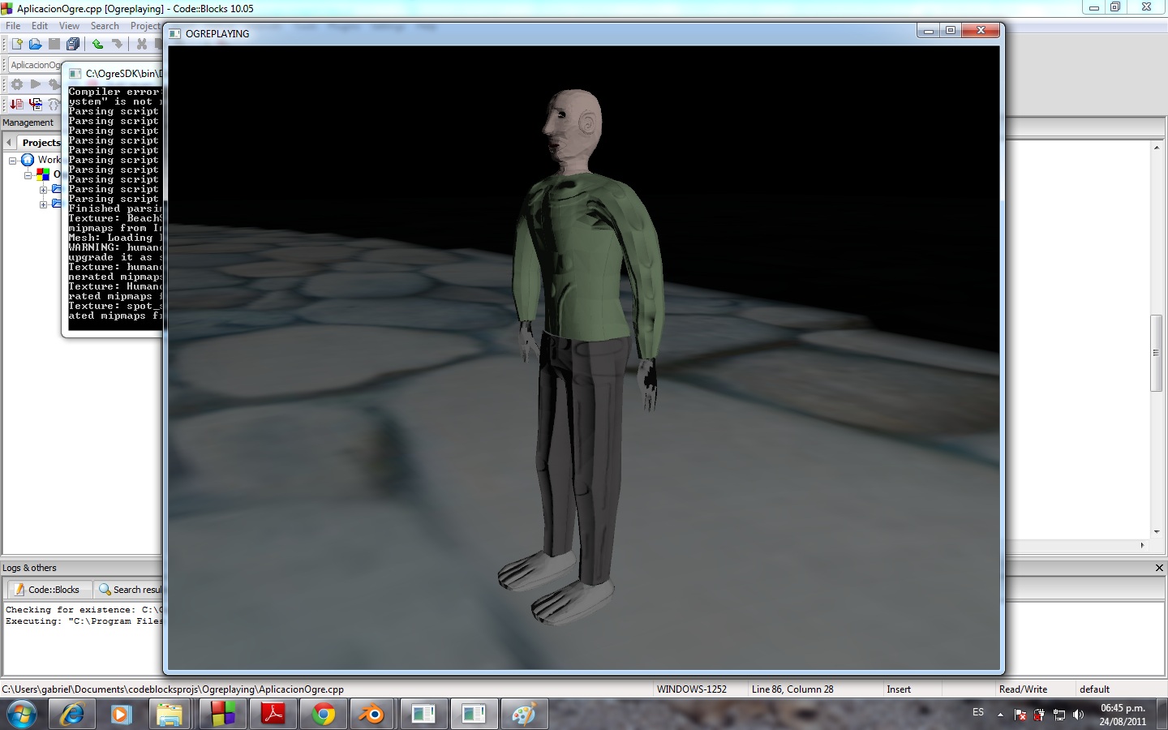
Task: Run the program with the play icon
Action: click(x=36, y=84)
